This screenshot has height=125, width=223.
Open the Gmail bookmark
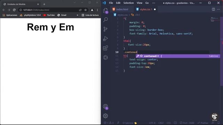(x=62, y=15)
